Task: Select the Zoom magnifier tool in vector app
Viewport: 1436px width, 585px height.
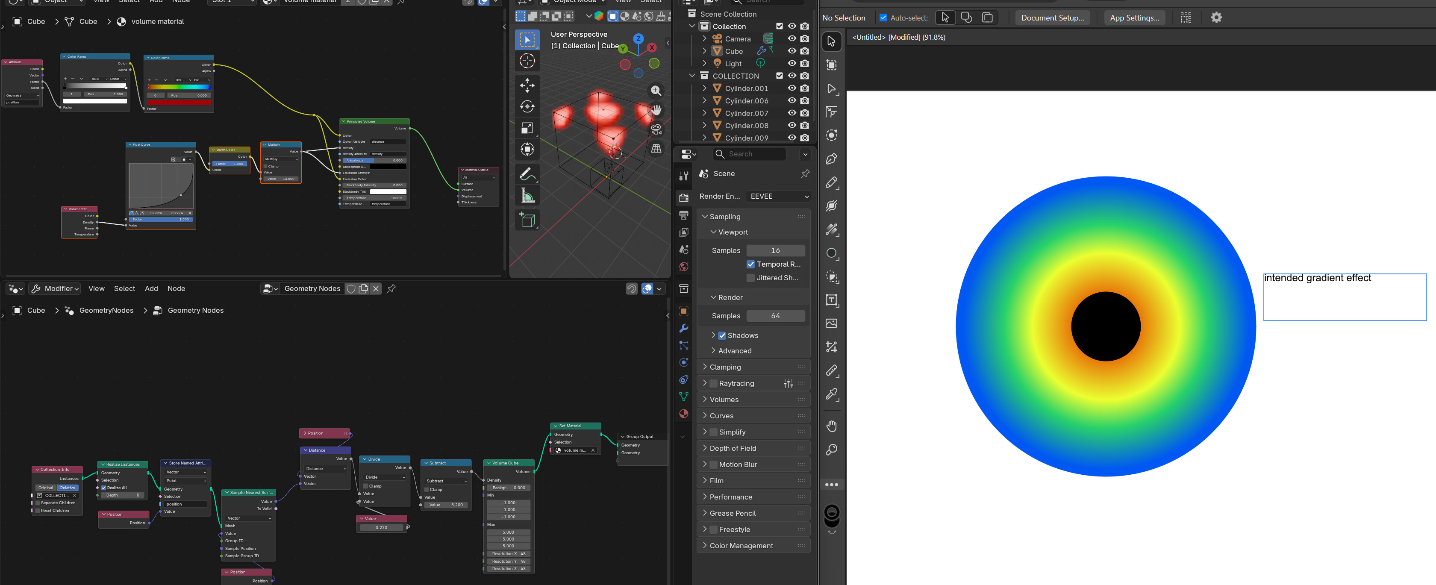Action: (831, 450)
